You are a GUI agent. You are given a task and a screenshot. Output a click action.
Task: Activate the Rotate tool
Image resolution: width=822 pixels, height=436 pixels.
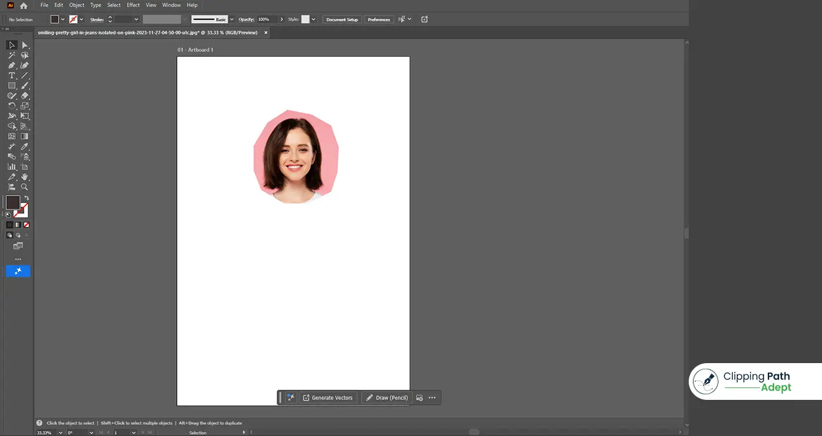(x=11, y=105)
